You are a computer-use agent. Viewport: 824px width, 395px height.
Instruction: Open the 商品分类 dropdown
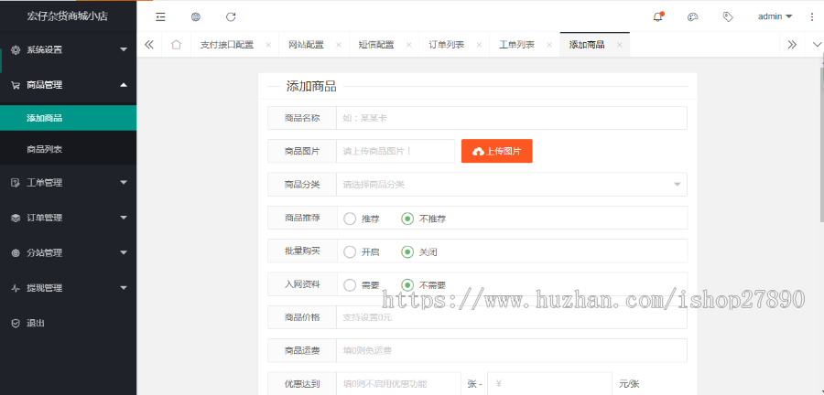(x=511, y=185)
